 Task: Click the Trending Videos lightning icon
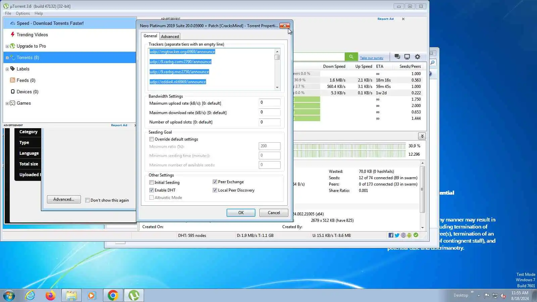[13, 34]
